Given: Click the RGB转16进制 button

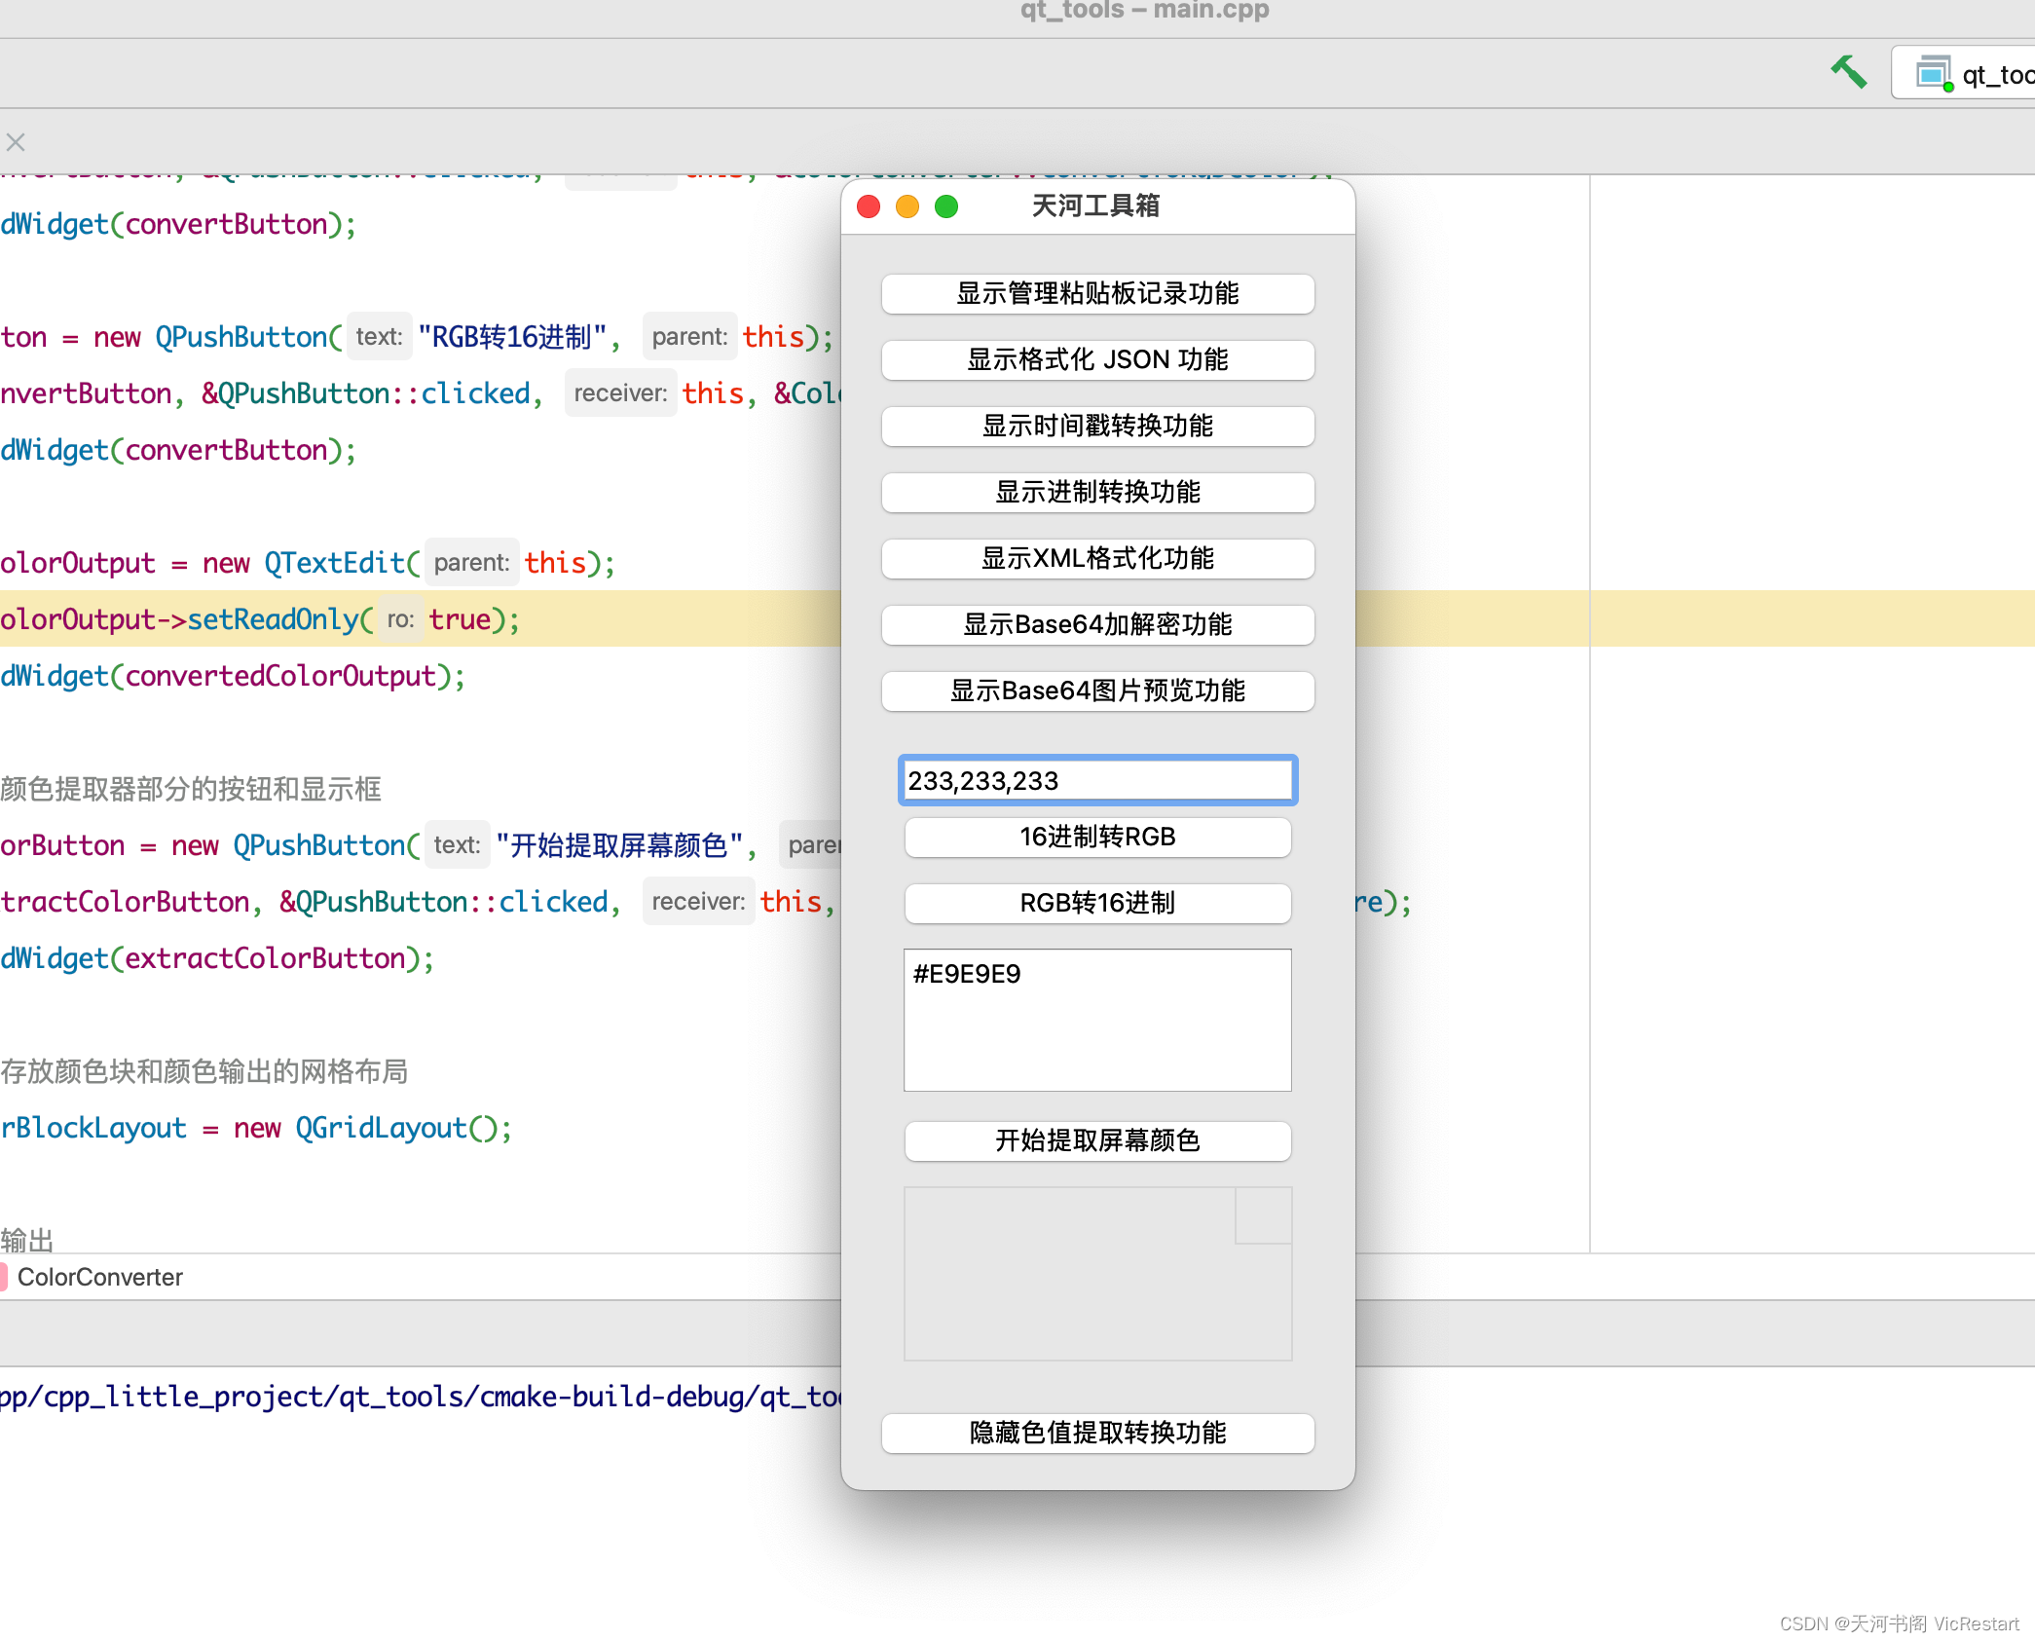Looking at the screenshot, I should coord(1097,903).
